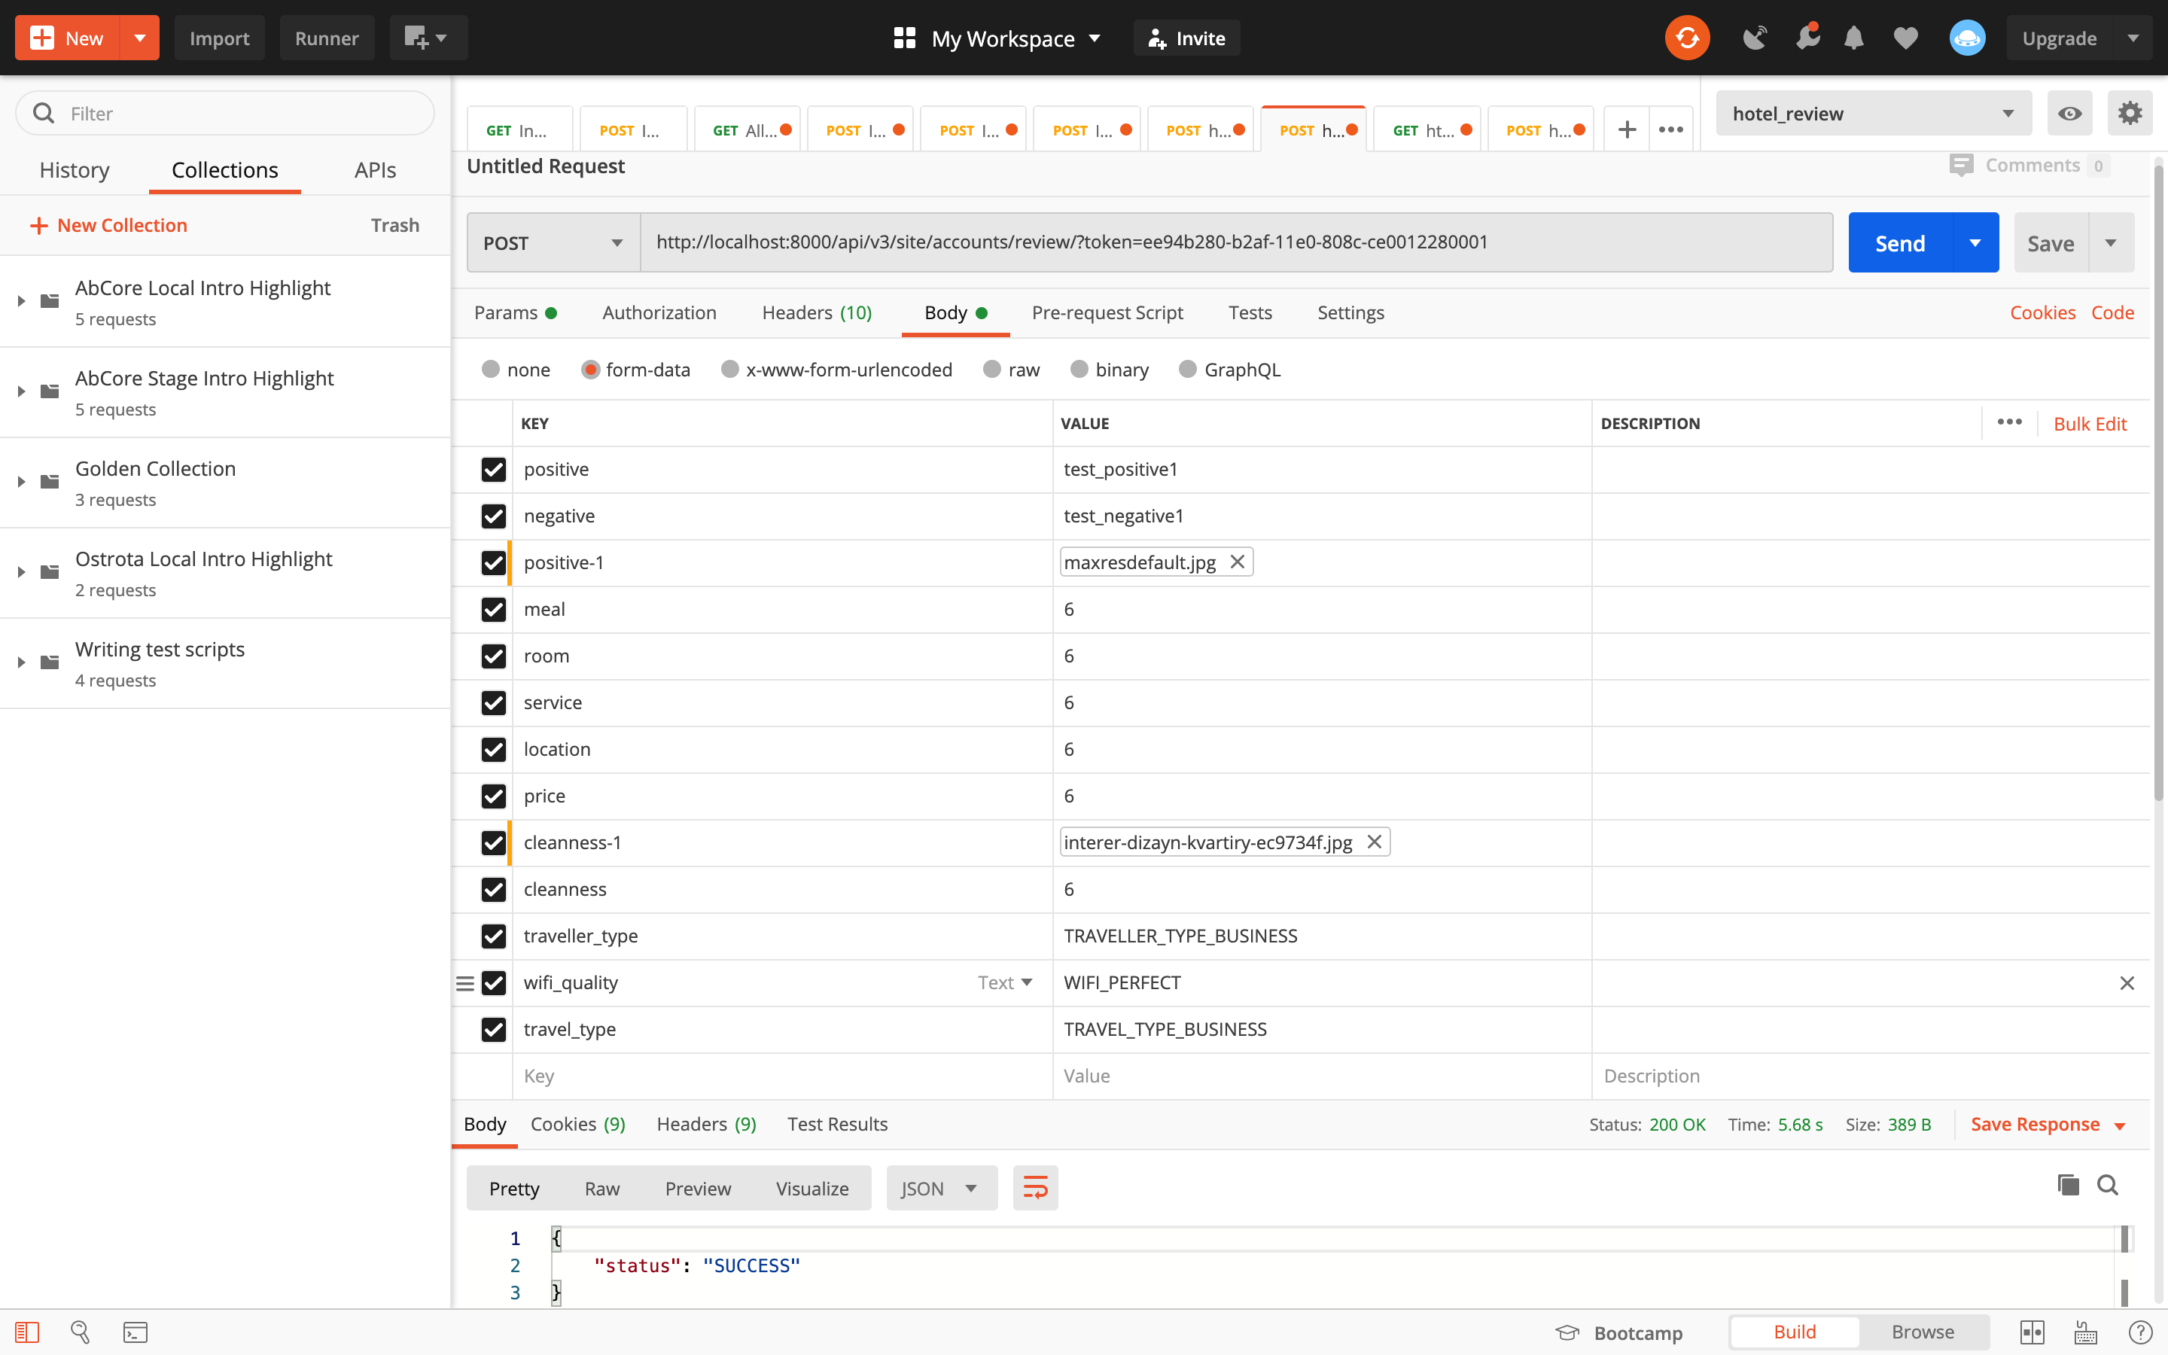Click the heart icon in header
Image resolution: width=2168 pixels, height=1355 pixels.
pyautogui.click(x=1905, y=38)
